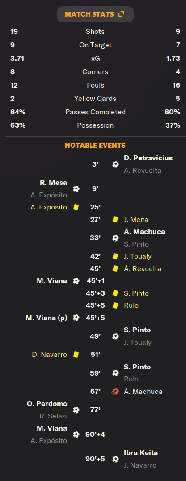
Task: Click the goal ball icon at 3'
Action: pos(115,164)
